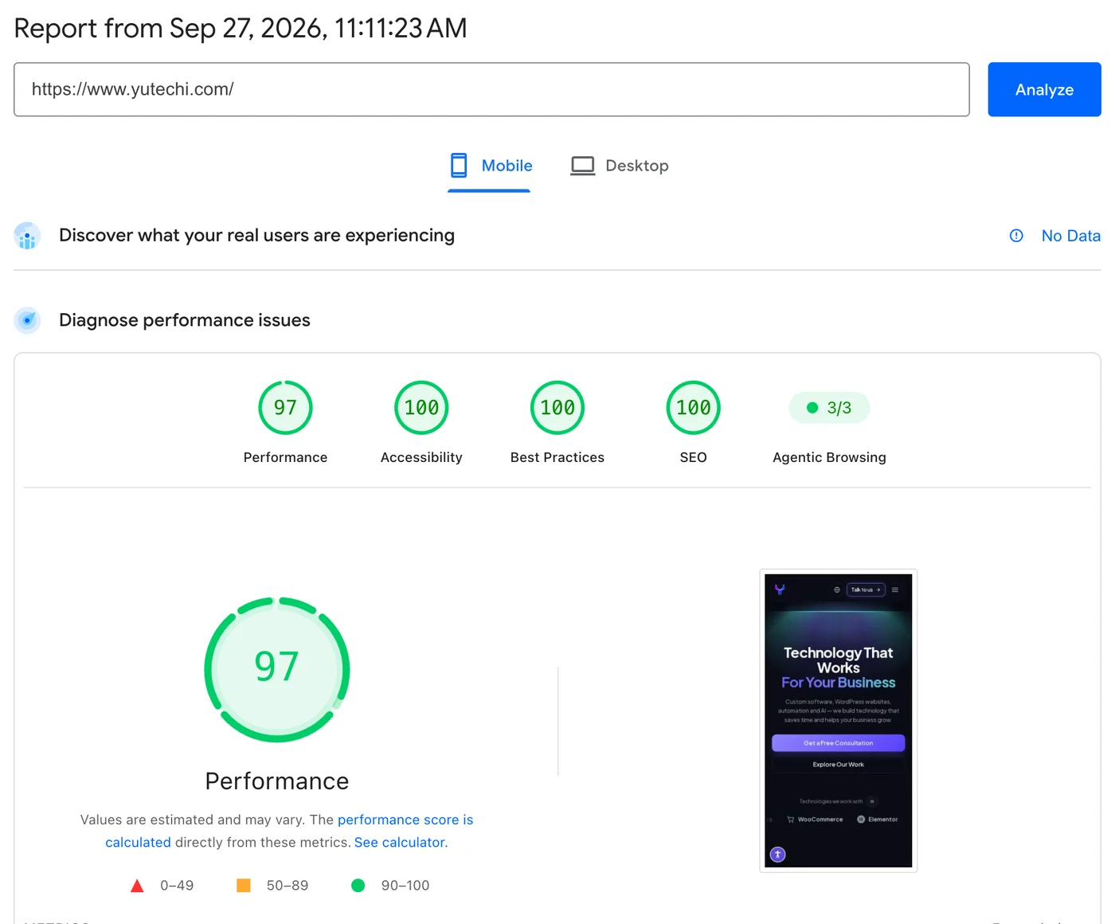
Task: Switch to the Mobile tab
Action: (x=490, y=166)
